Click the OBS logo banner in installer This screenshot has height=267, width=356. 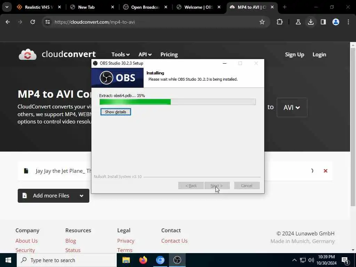(118, 78)
